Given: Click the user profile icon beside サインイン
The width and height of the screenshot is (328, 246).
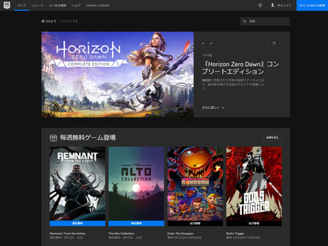Looking at the screenshot, I should click(273, 5).
